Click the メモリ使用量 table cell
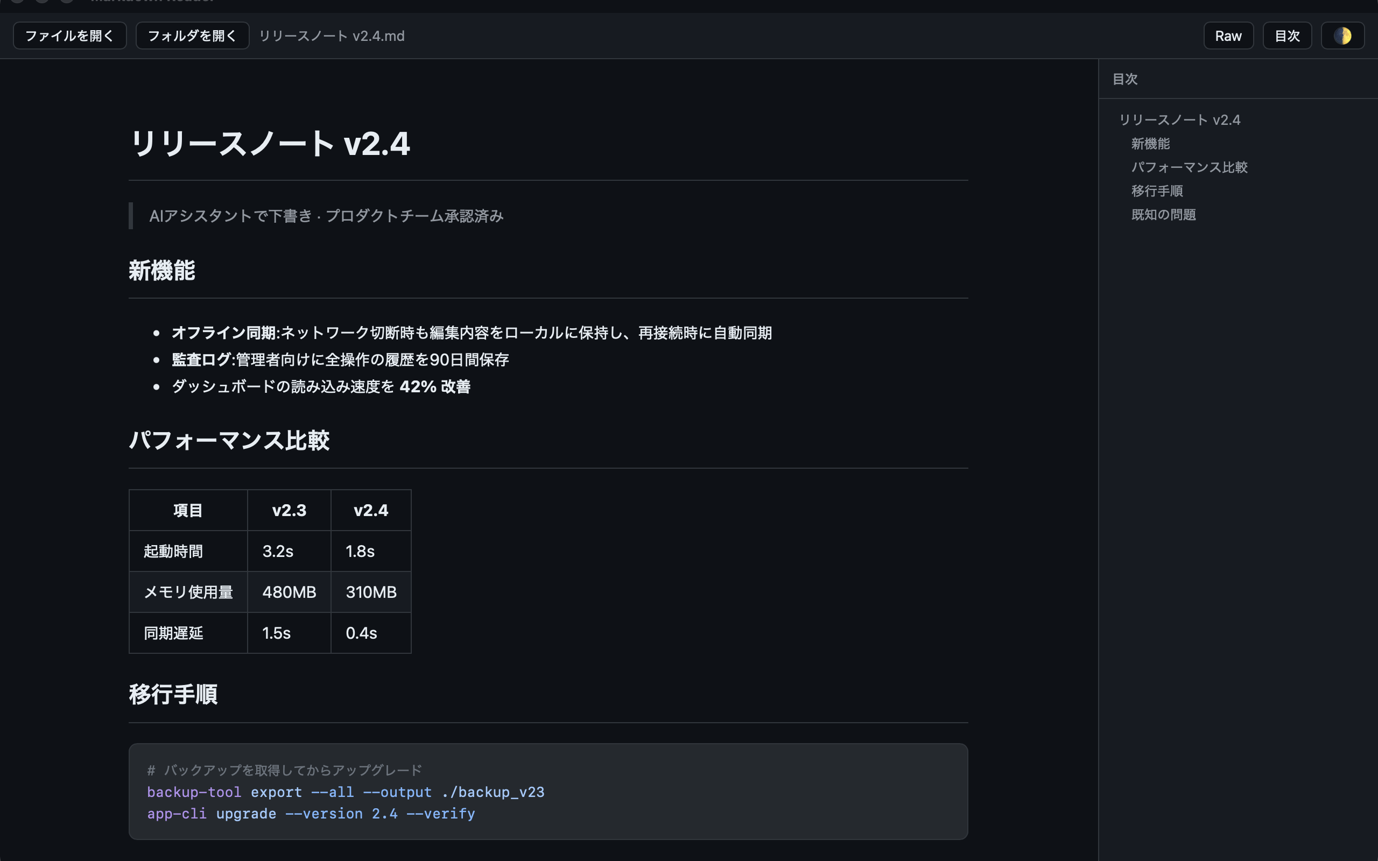 pyautogui.click(x=188, y=592)
